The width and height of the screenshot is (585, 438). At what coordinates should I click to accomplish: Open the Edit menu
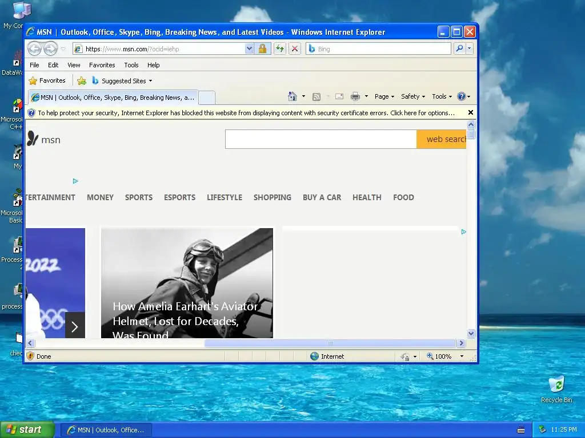53,65
